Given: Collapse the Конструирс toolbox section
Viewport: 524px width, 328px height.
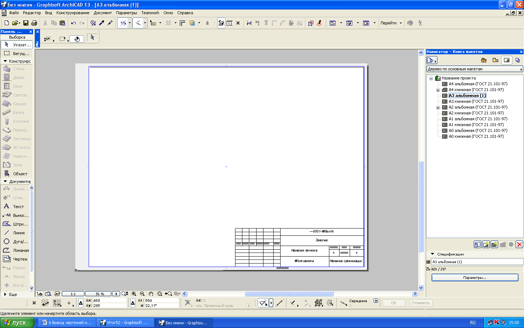Looking at the screenshot, I should pos(5,61).
